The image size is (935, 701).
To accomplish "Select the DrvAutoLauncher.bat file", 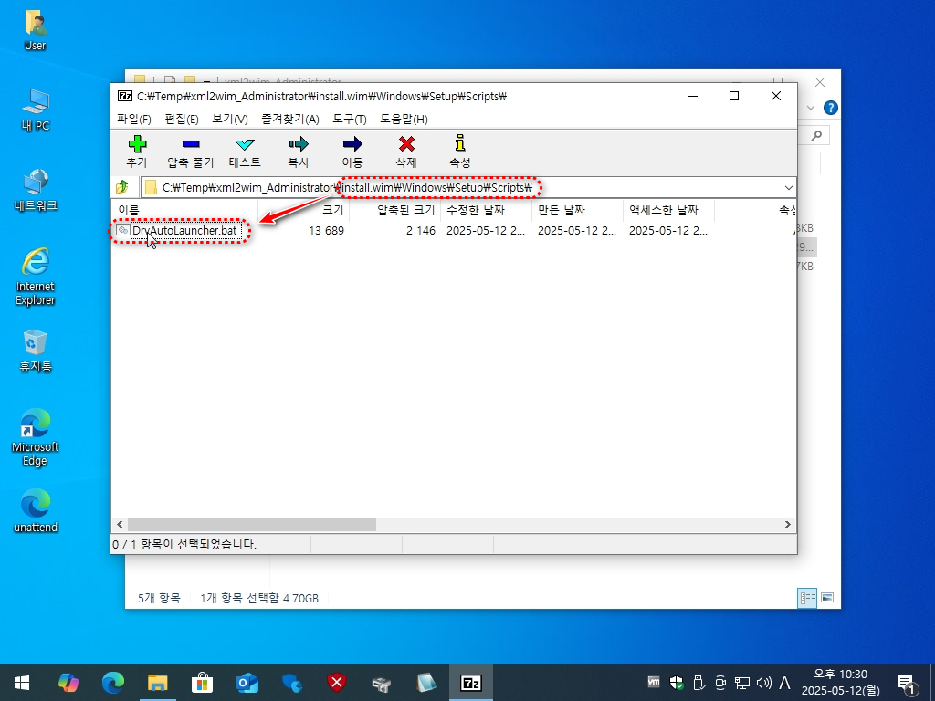I will (x=184, y=231).
